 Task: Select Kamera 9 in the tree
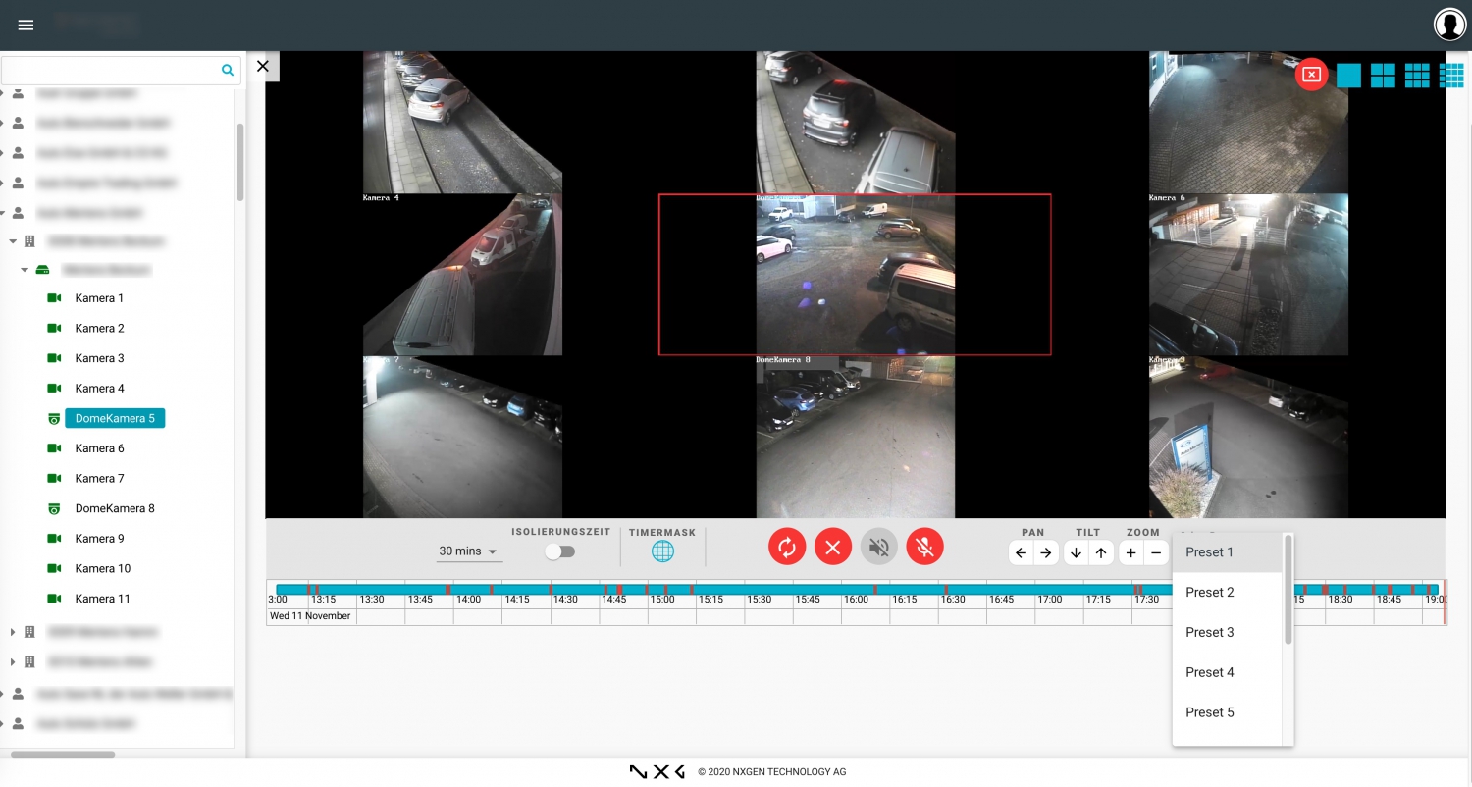(x=99, y=539)
